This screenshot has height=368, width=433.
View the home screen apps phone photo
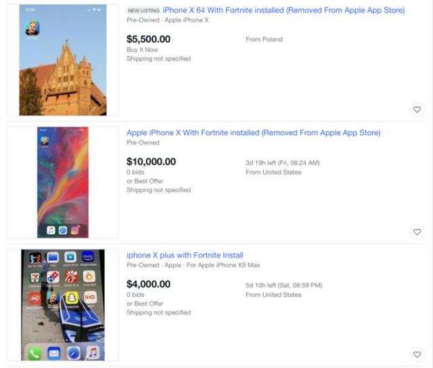coord(63,304)
